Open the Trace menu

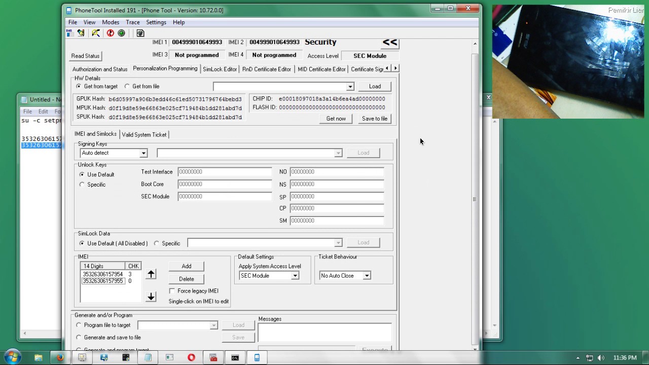[133, 22]
